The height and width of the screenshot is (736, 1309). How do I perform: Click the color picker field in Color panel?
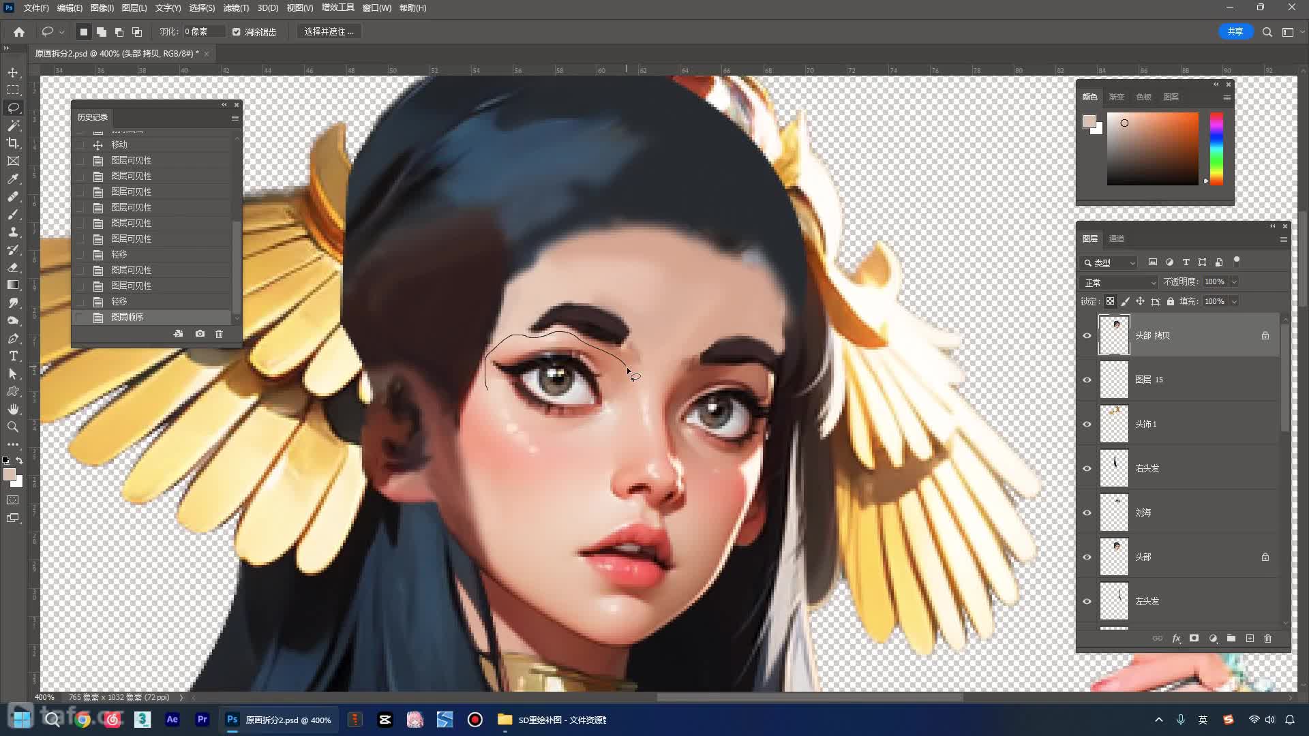coord(1152,149)
